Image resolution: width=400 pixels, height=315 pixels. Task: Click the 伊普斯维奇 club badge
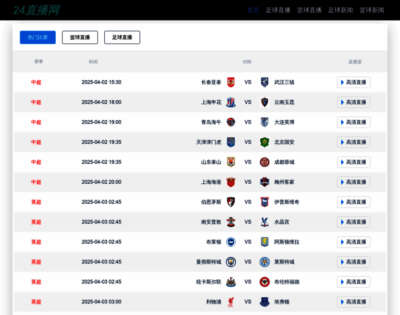click(x=265, y=202)
